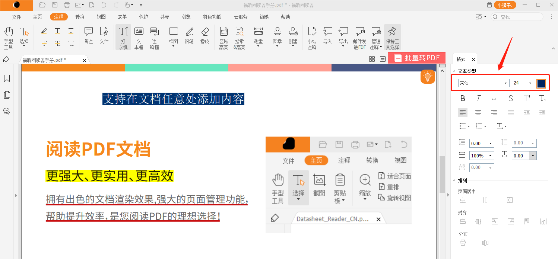Click the Note (备注) annotation tool
Viewport: 558px width, 259px height.
pos(88,36)
